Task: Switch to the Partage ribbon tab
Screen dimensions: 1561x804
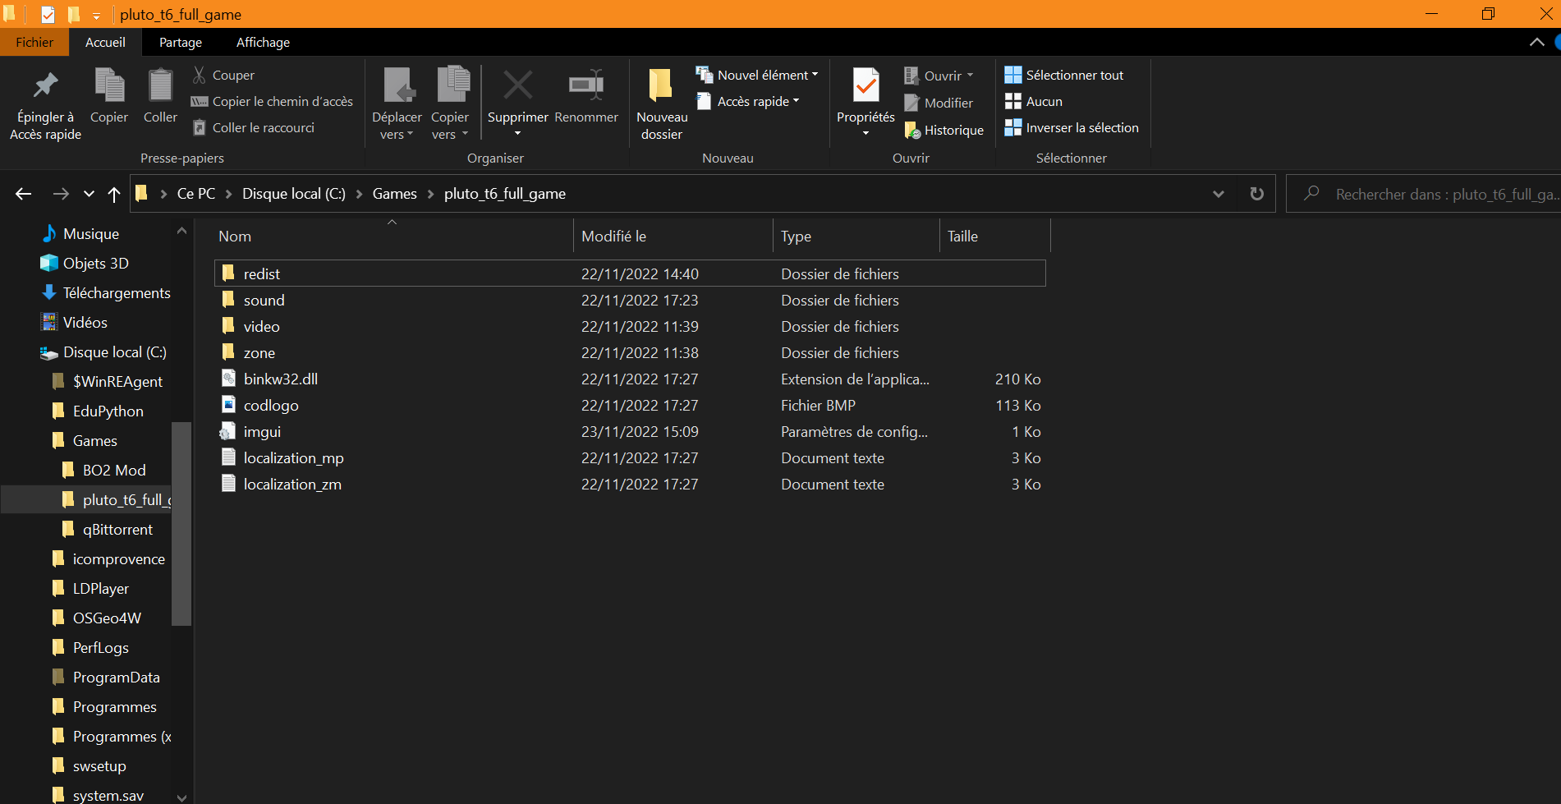Action: (181, 42)
